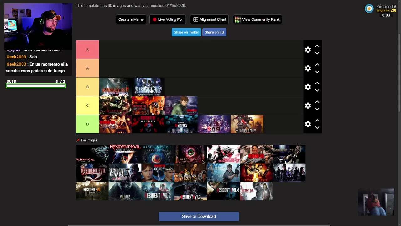Pick the Resident Evil 5 thumbnail
Viewport: 401px width, 226px height.
(x=256, y=173)
